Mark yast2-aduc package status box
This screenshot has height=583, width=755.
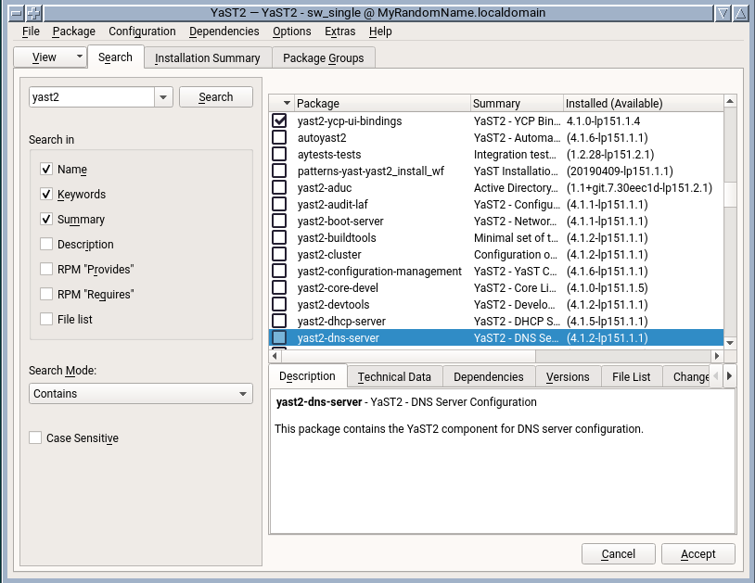[x=279, y=187]
